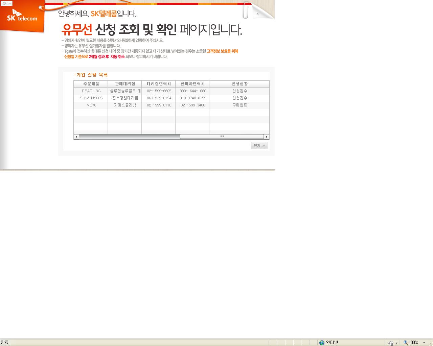The image size is (433, 346).
Task: Click dealer phone 063-232-0124
Action: (x=159, y=98)
